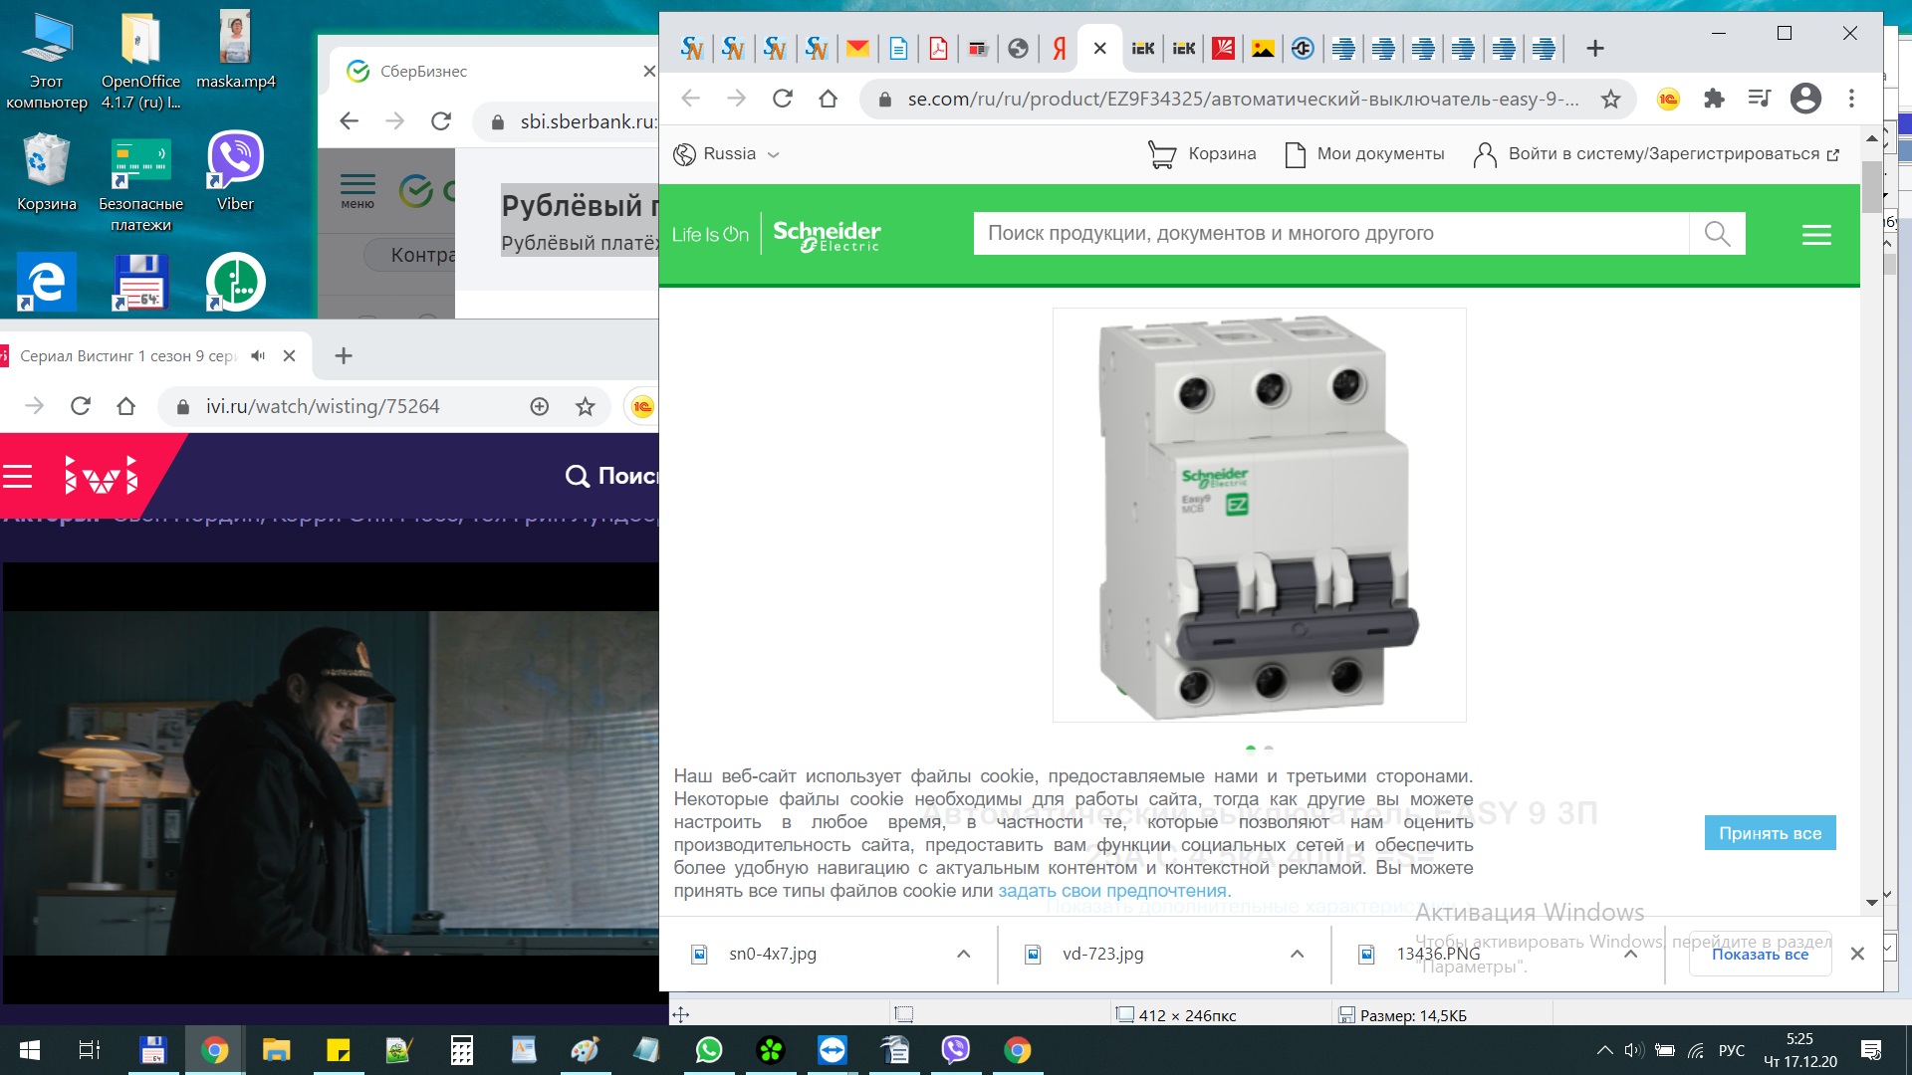The image size is (1912, 1075).
Task: Open the media control playlist icon
Action: (x=1760, y=99)
